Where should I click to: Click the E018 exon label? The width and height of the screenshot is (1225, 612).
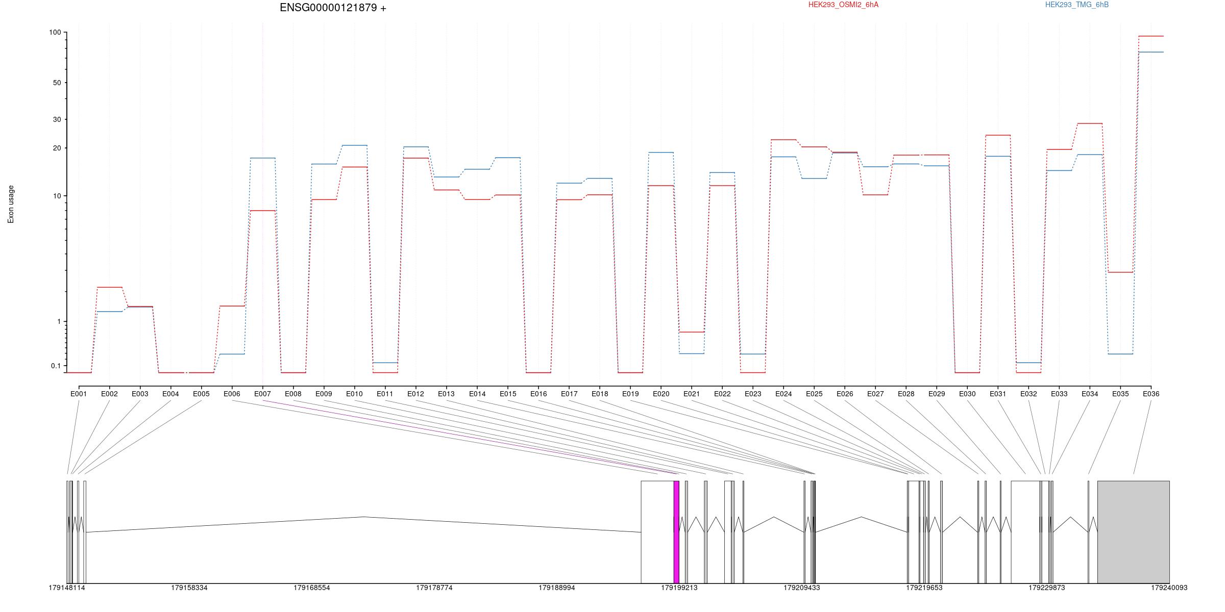pos(600,394)
